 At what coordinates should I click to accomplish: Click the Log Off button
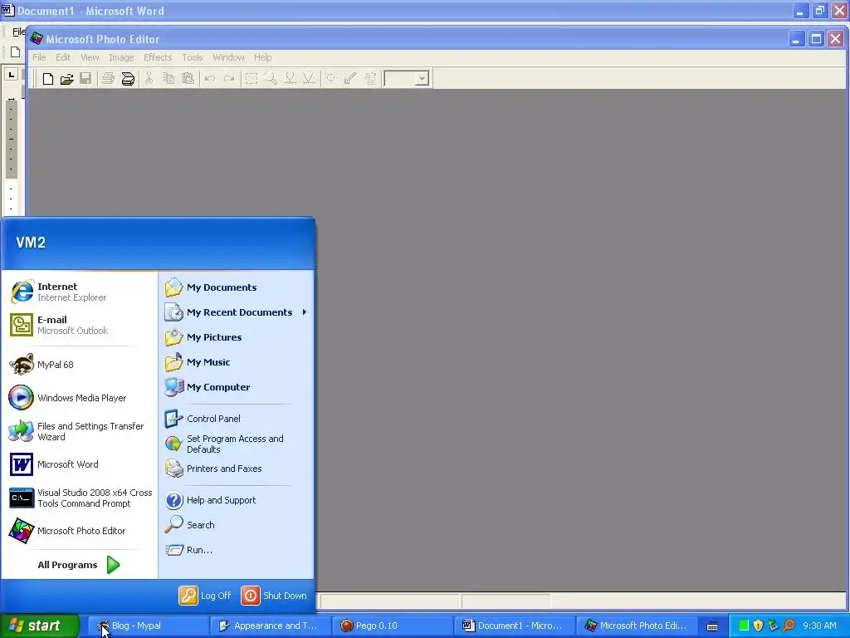click(x=206, y=596)
